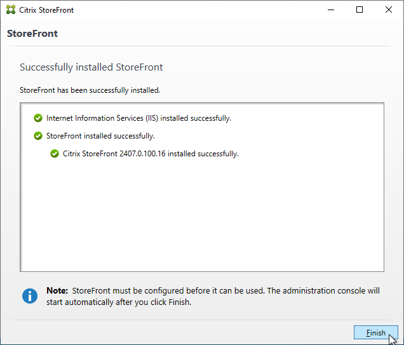
Task: Click the bold 'Note:' label
Action: (57, 290)
